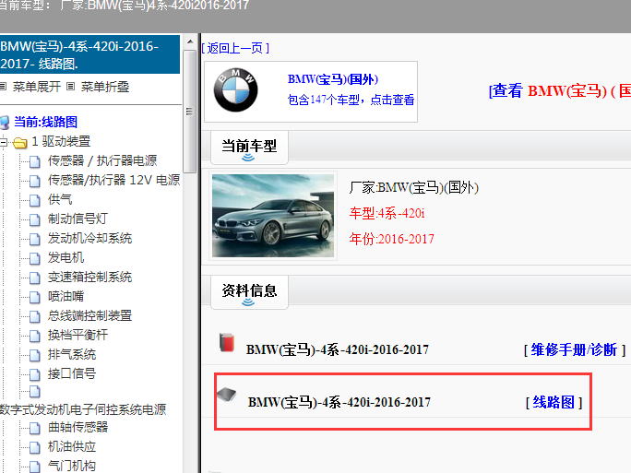Click page icon beside 喷油嘴

pyautogui.click(x=35, y=297)
